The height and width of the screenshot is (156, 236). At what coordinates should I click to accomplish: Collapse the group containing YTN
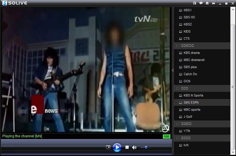(178, 124)
